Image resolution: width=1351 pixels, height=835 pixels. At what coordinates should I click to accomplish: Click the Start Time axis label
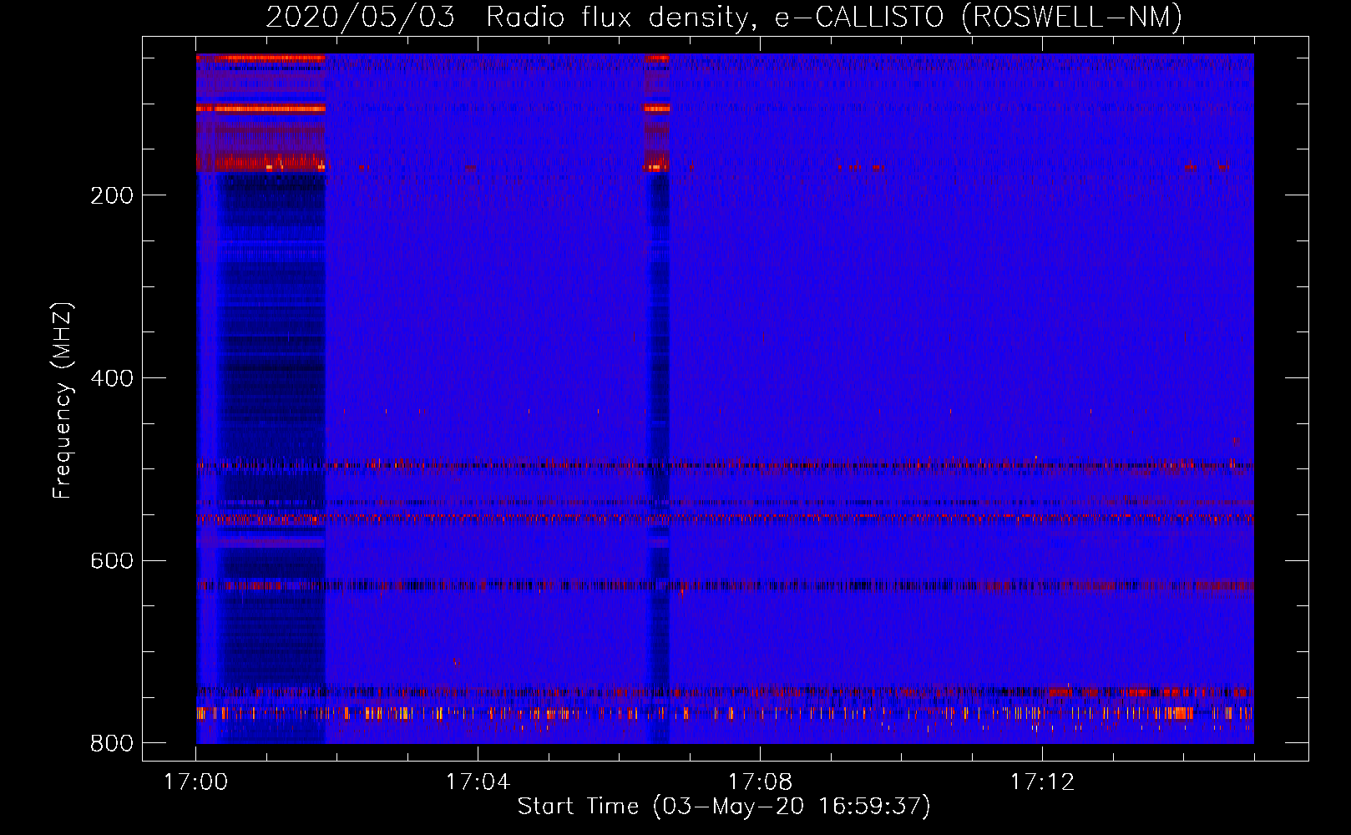click(x=724, y=807)
